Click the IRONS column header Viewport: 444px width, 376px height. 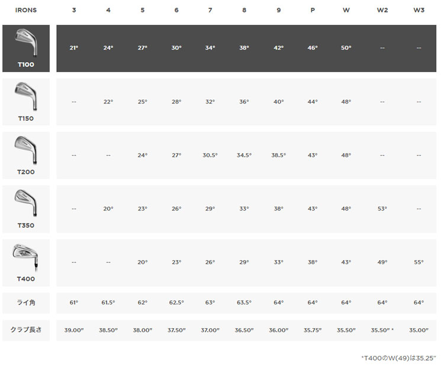pos(26,10)
